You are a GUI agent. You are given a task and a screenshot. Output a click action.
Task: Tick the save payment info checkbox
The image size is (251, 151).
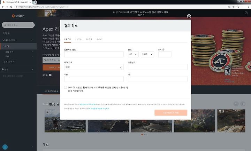pos(66,87)
